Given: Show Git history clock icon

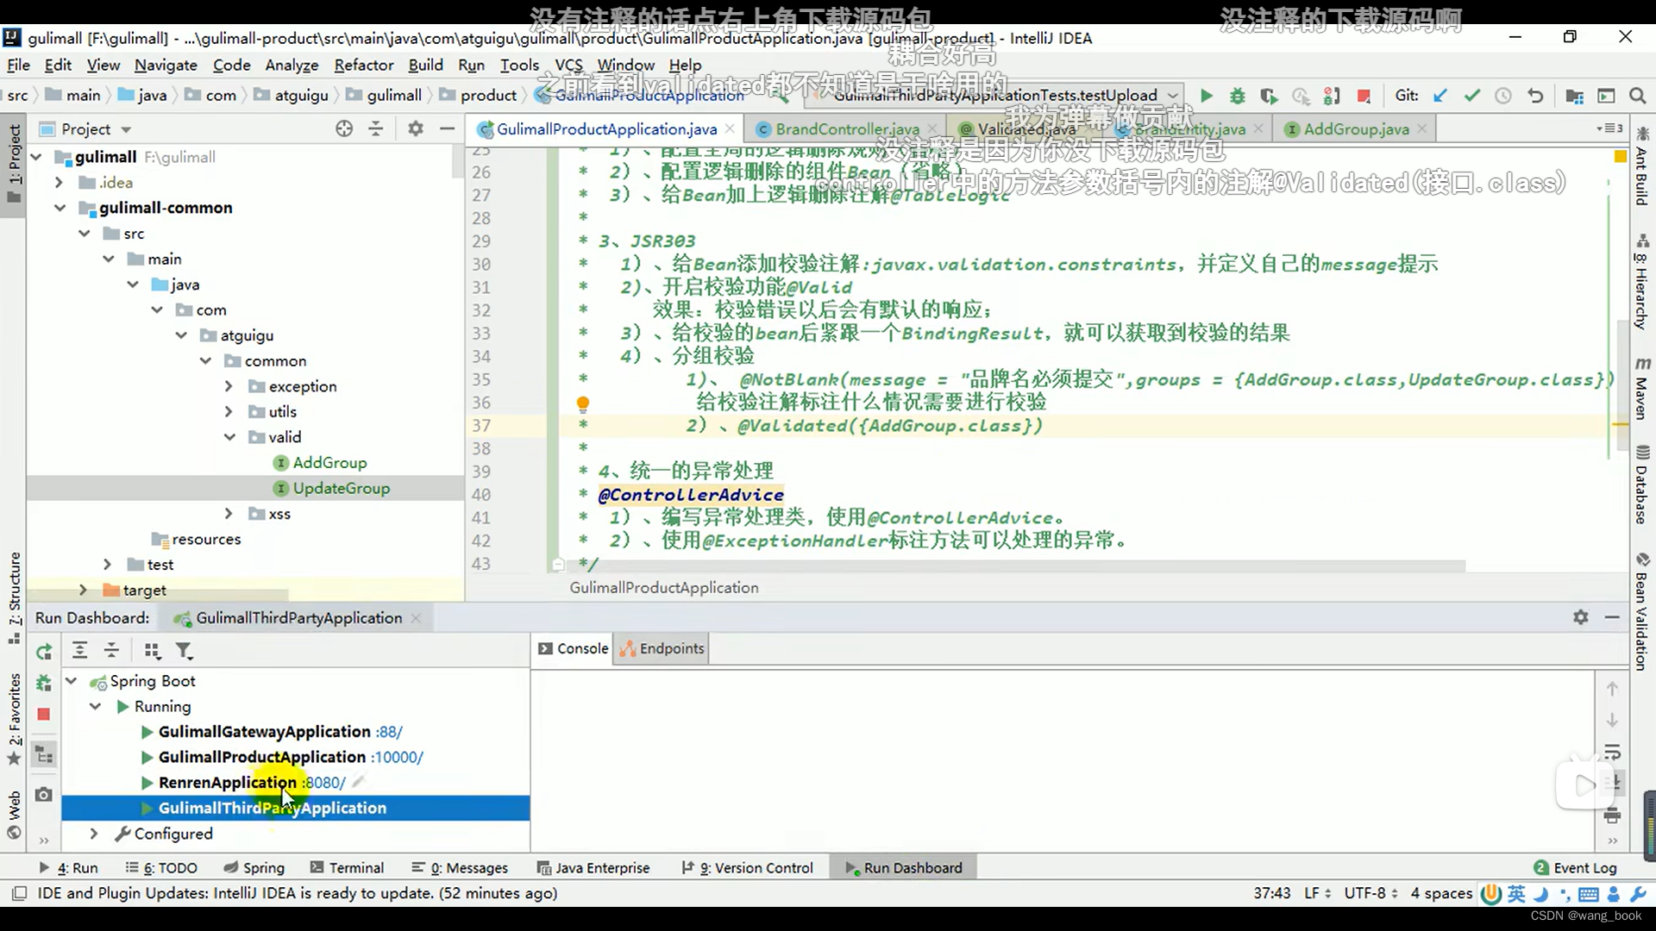Looking at the screenshot, I should (x=1503, y=96).
